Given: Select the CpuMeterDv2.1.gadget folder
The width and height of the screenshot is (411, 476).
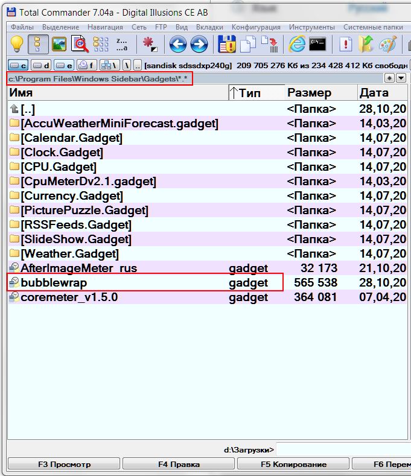Looking at the screenshot, I should 207,181.
